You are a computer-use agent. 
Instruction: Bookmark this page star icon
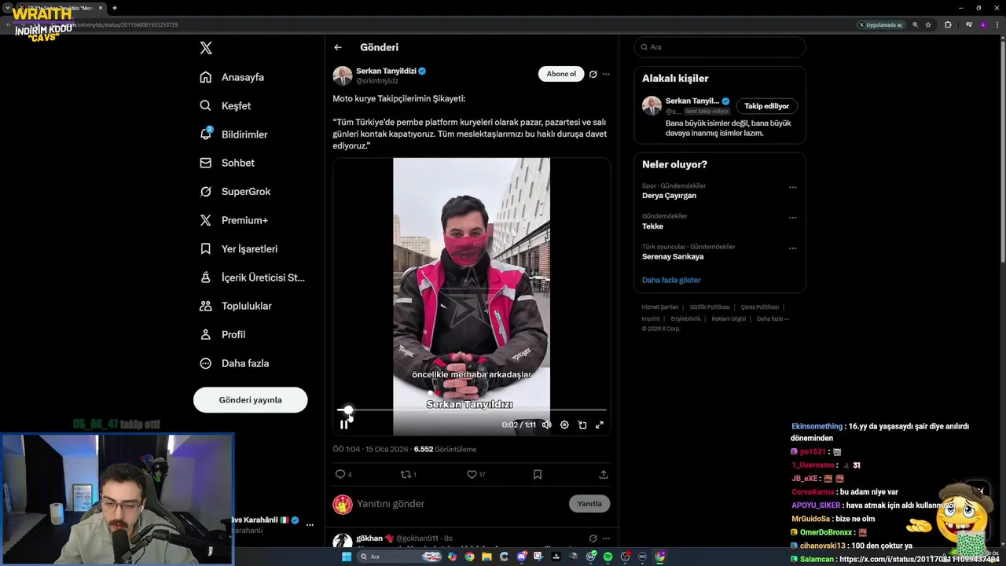tap(928, 24)
